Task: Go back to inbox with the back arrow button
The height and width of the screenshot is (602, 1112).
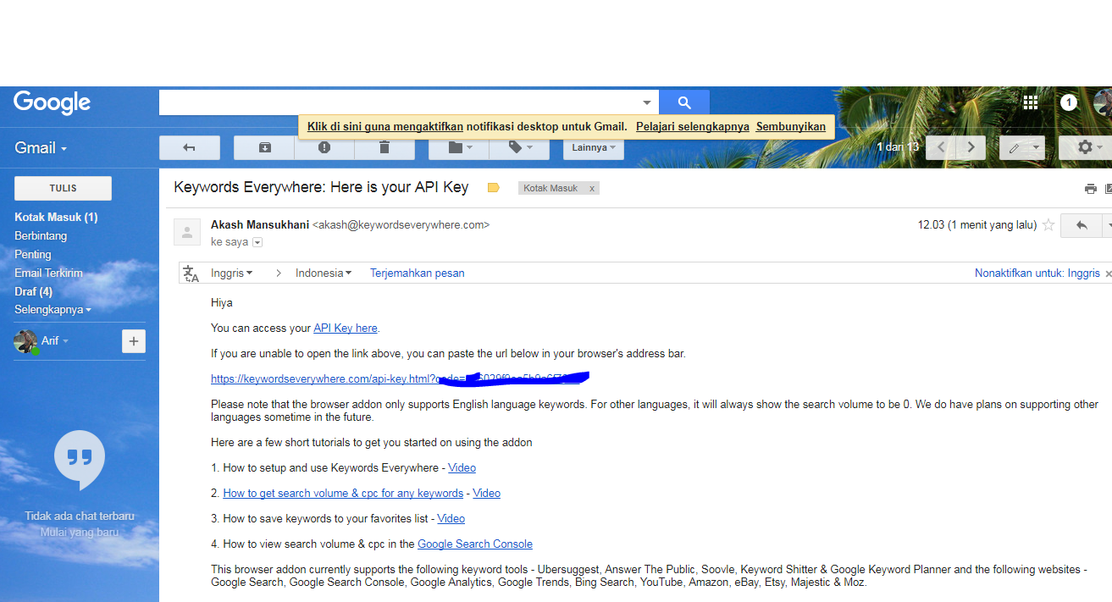Action: point(190,147)
